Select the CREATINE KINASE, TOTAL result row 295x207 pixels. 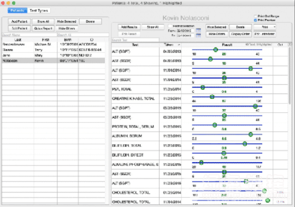[x=199, y=99]
